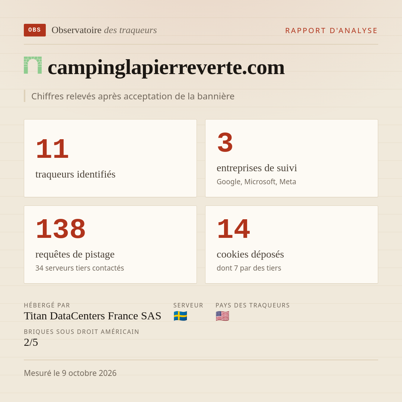Click the note about banner acceptance
The width and height of the screenshot is (402, 402).
(133, 96)
